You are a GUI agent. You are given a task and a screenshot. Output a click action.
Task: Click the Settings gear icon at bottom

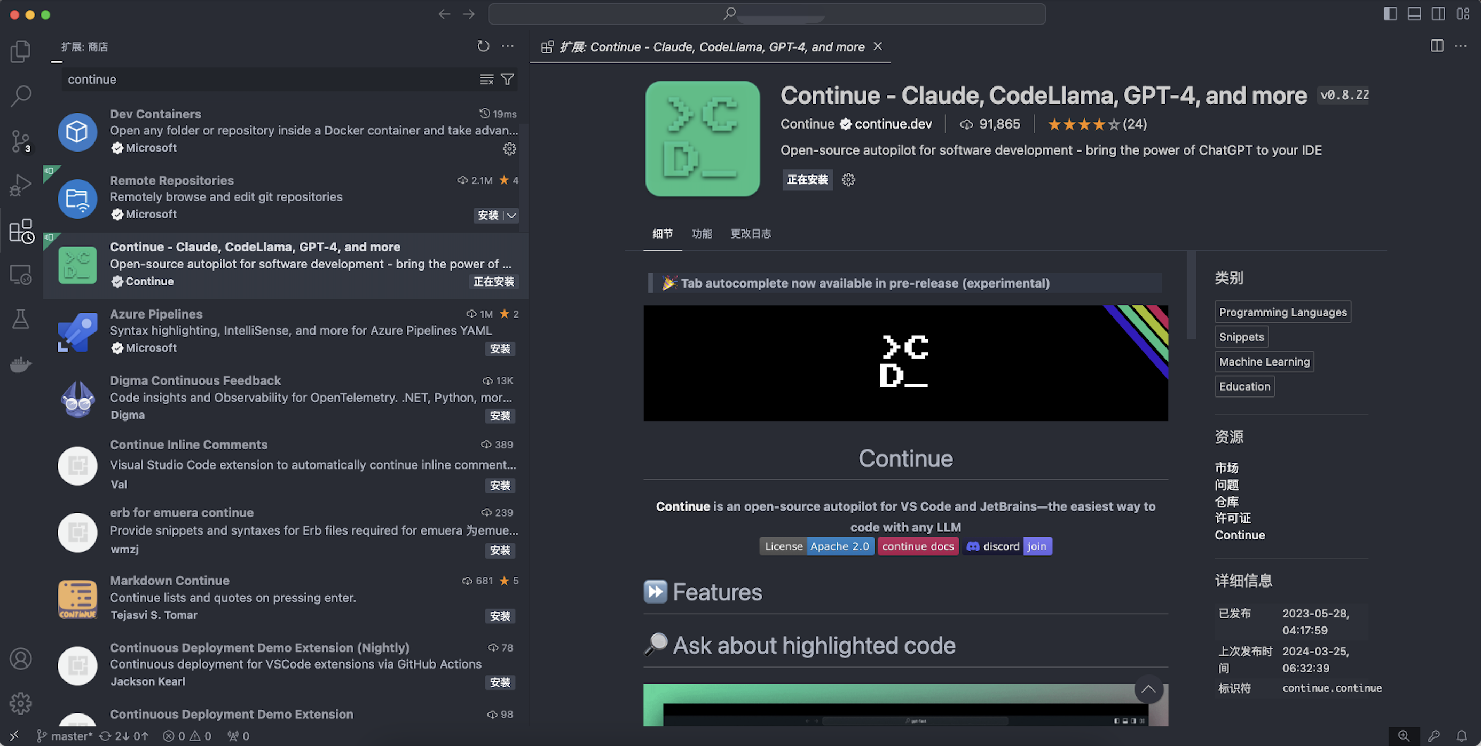click(21, 705)
